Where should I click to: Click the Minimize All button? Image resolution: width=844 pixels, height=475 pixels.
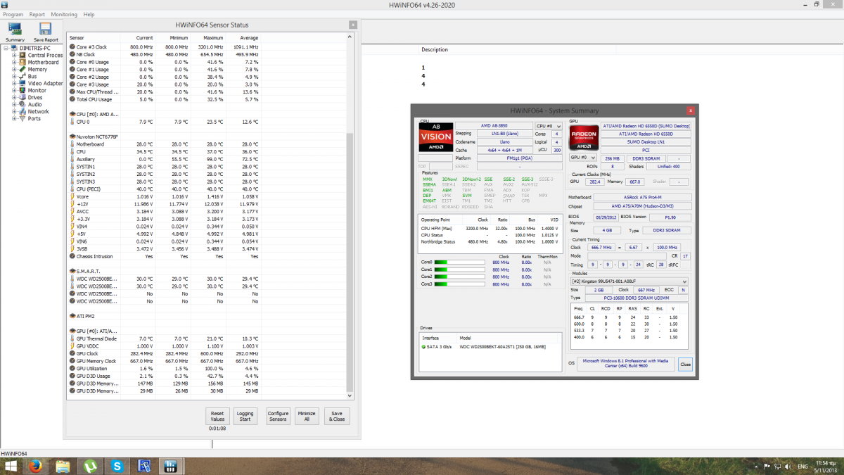307,416
